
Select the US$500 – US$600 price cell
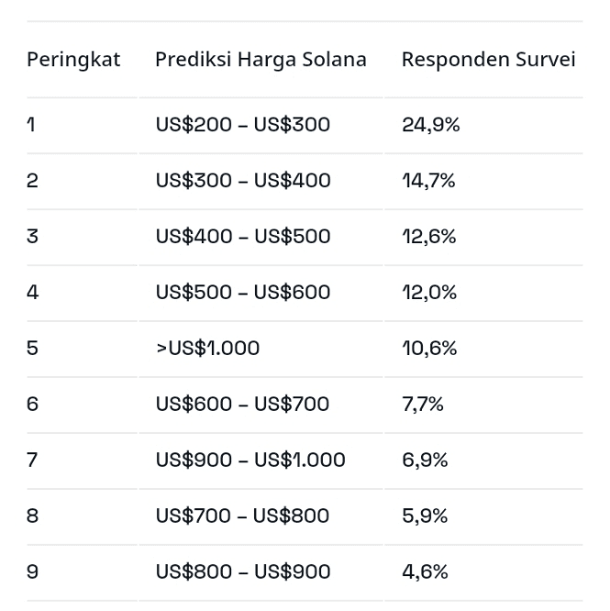pos(242,293)
